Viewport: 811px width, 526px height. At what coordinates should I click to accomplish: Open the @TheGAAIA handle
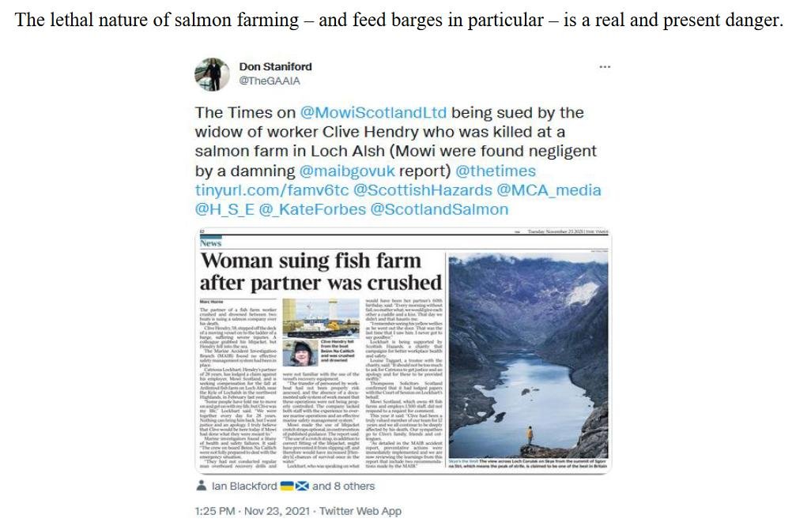click(270, 81)
